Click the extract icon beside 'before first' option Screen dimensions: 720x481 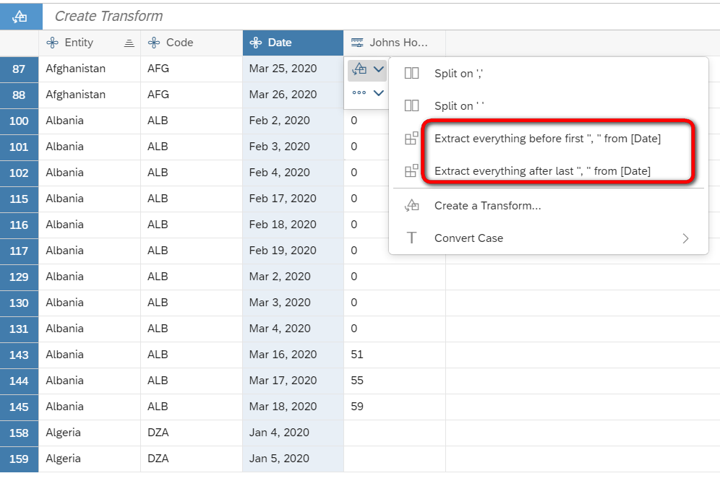pyautogui.click(x=411, y=138)
